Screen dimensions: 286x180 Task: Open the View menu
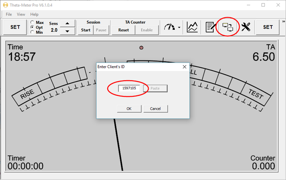coord(21,14)
